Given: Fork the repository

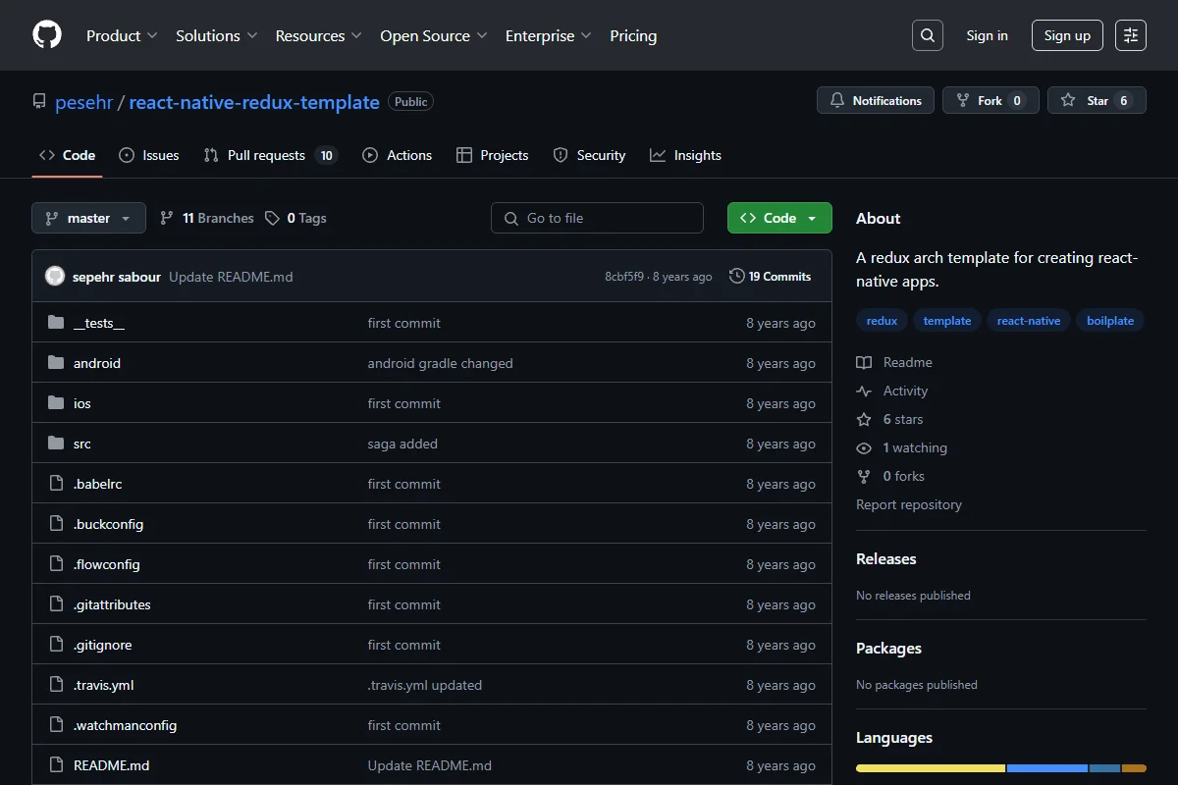Looking at the screenshot, I should pos(991,100).
